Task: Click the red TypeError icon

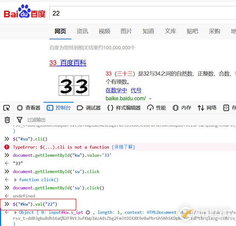Action: pos(7,147)
